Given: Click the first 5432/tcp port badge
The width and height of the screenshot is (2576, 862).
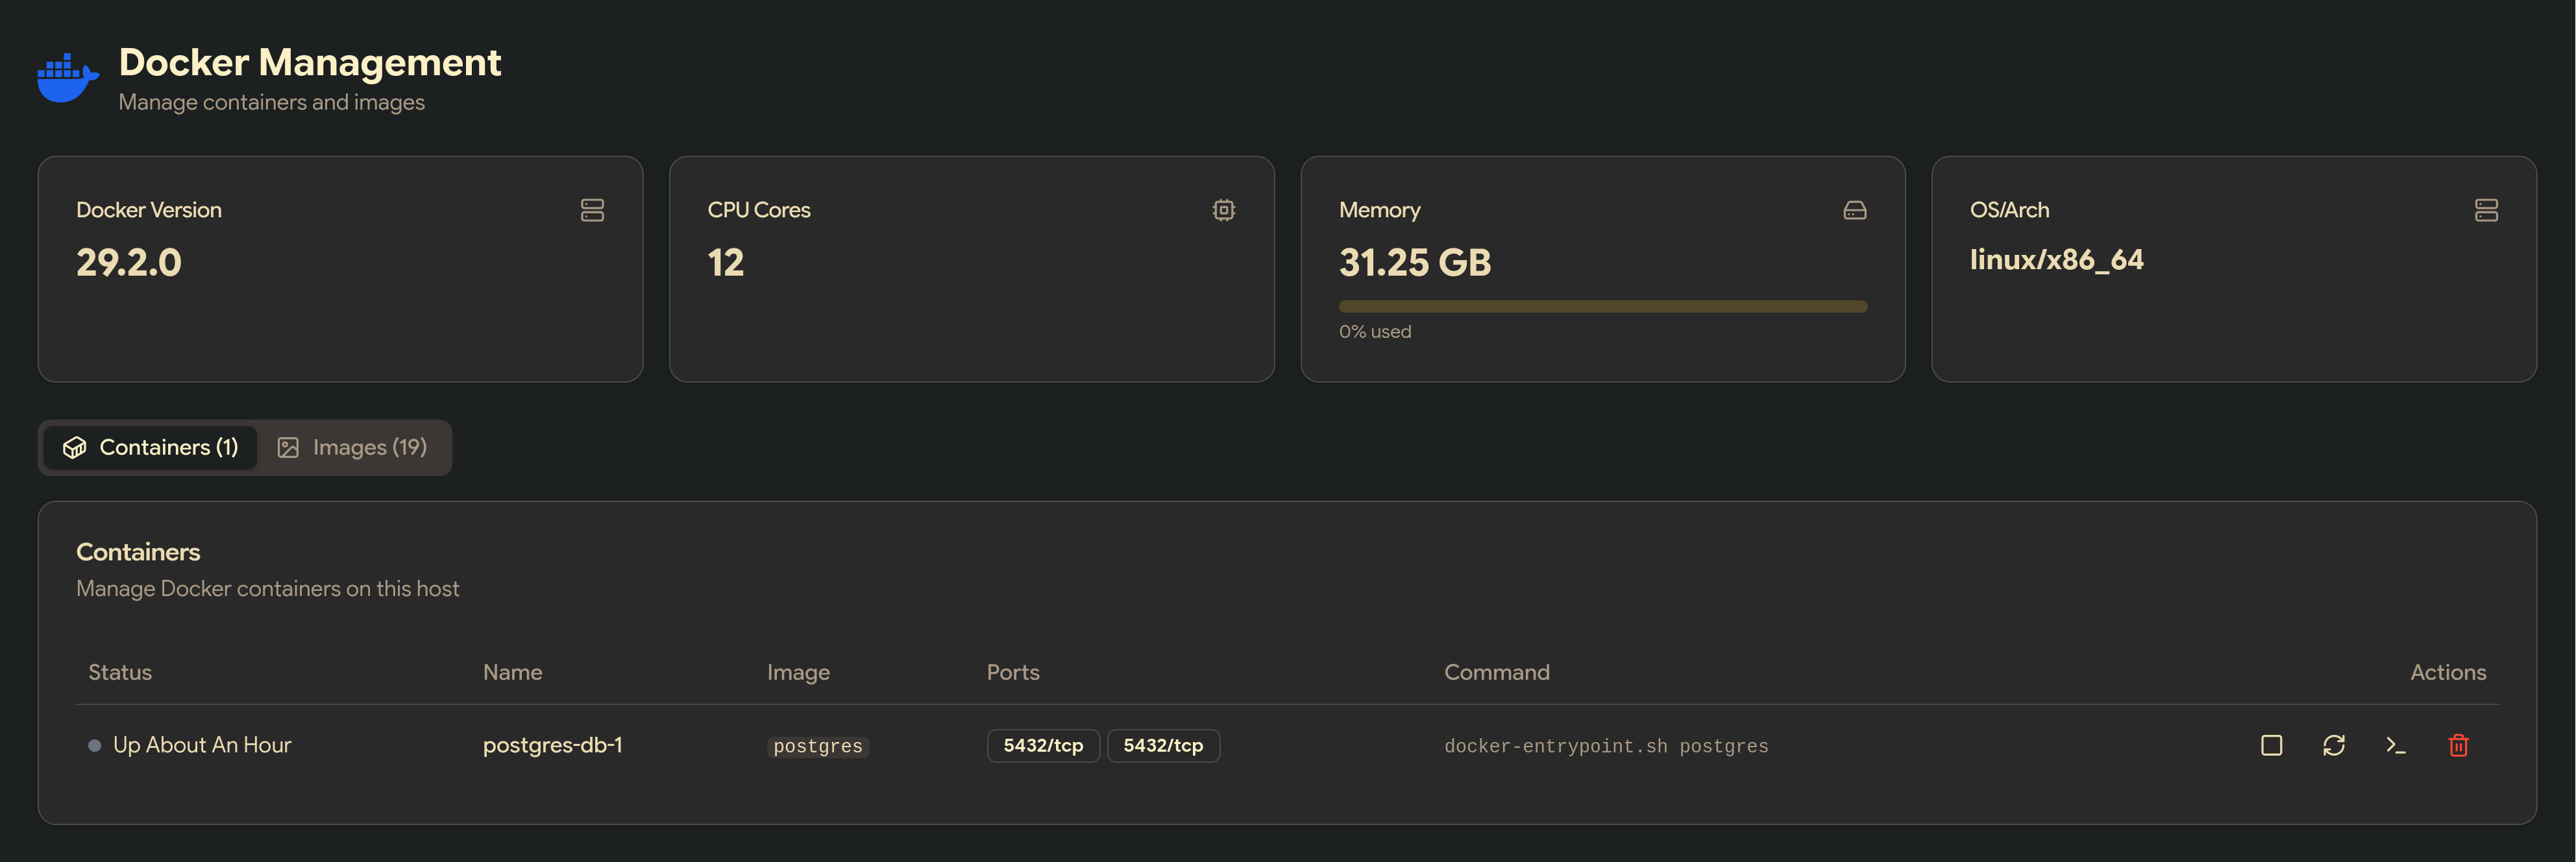Looking at the screenshot, I should 1042,745.
